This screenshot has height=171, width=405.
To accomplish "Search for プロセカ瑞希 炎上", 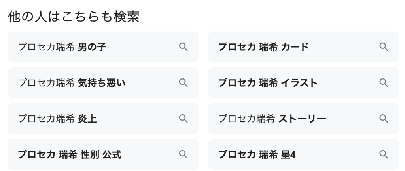I will pyautogui.click(x=103, y=119).
